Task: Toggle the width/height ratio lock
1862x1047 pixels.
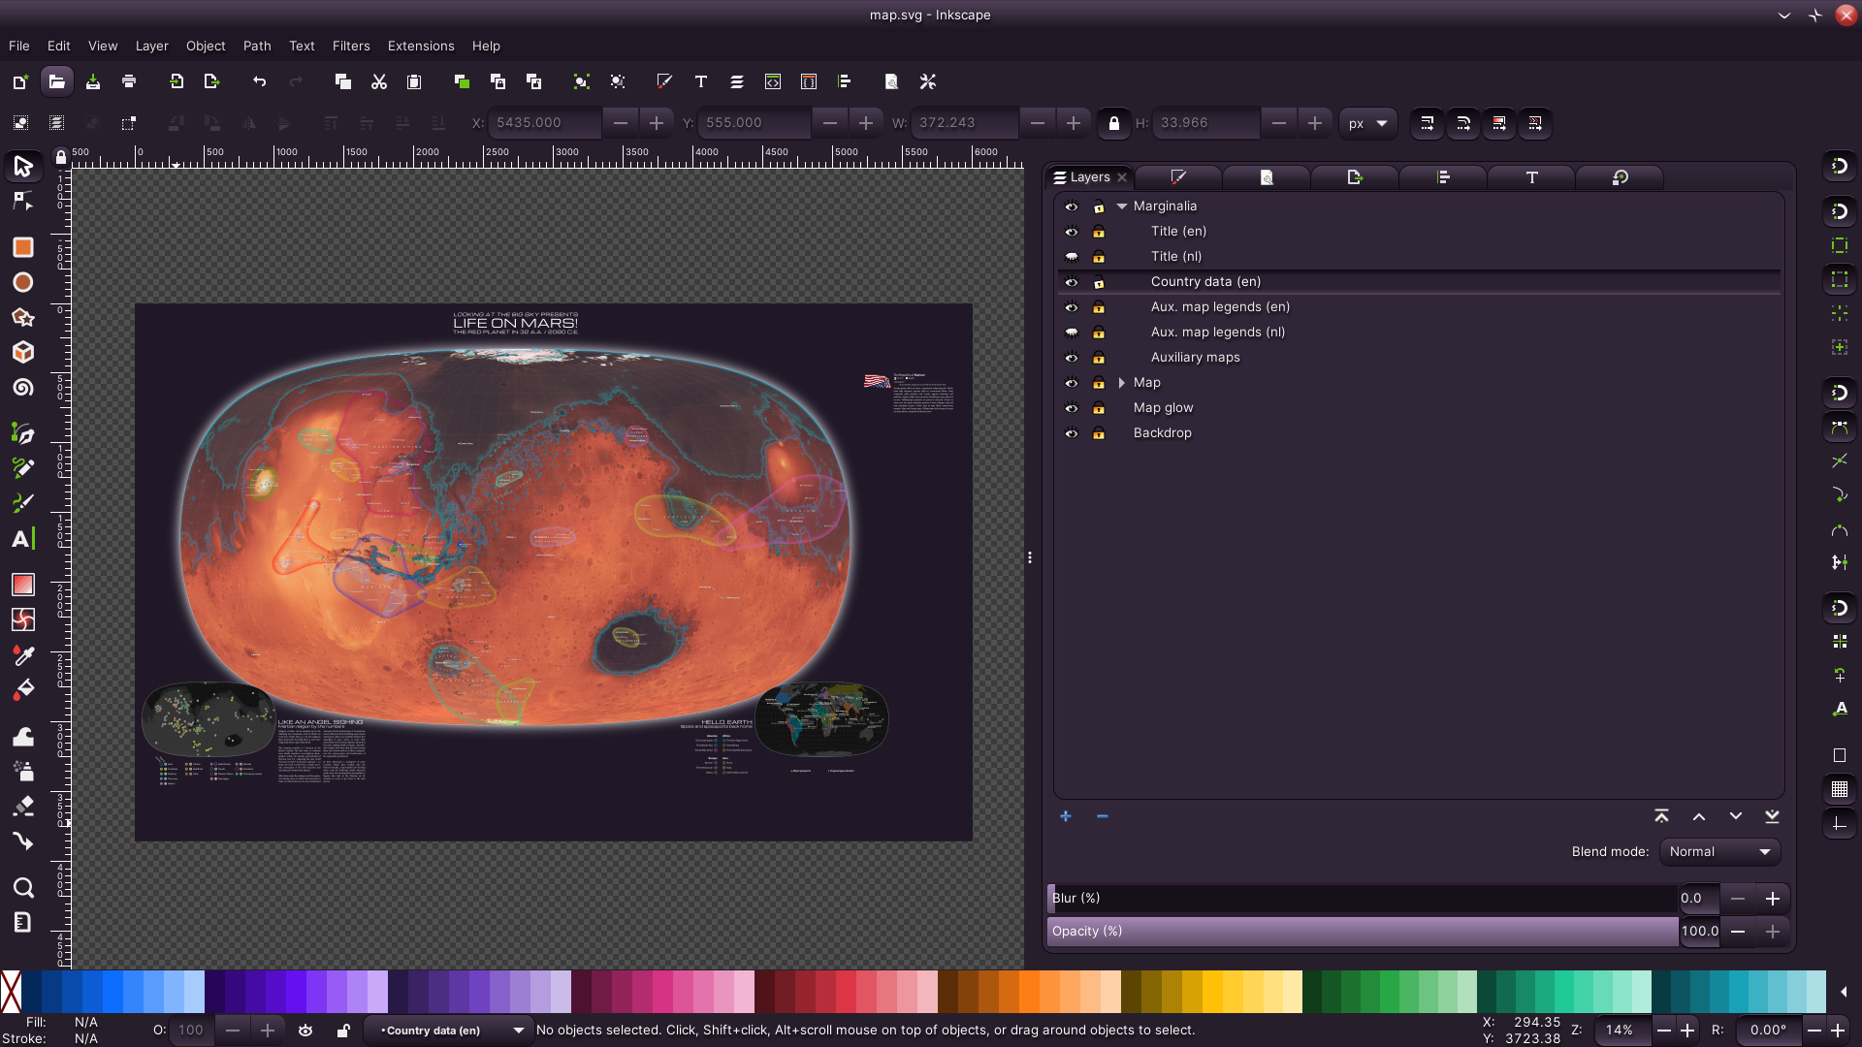Action: coord(1113,123)
